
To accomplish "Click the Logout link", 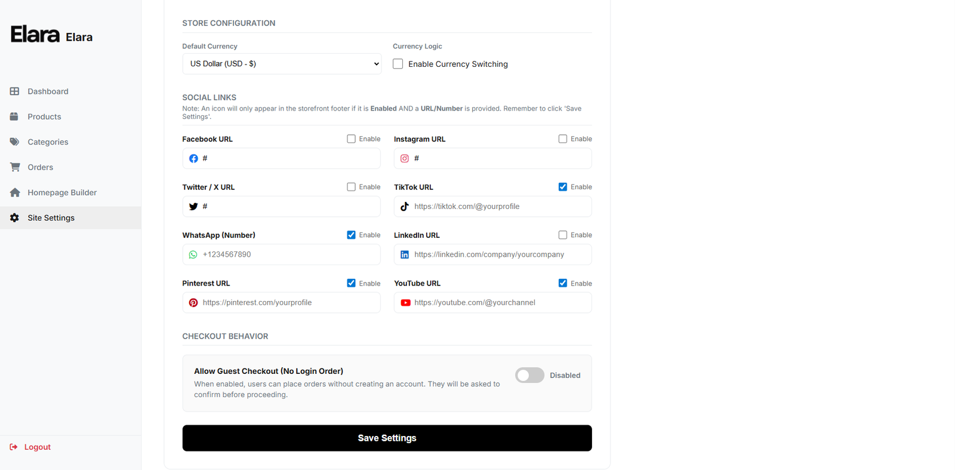I will click(x=30, y=447).
